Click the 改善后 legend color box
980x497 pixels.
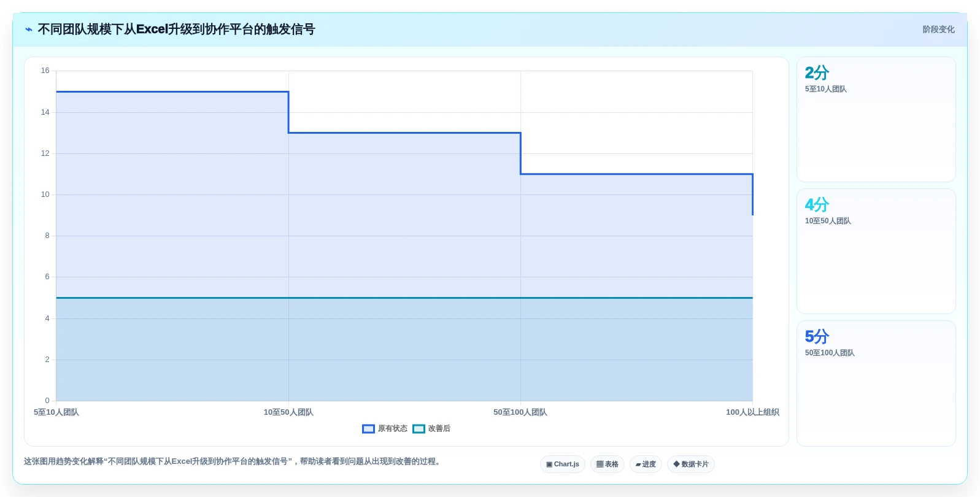click(x=419, y=429)
